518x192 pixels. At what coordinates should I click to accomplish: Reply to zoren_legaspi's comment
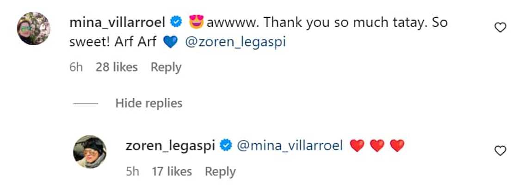220,172
